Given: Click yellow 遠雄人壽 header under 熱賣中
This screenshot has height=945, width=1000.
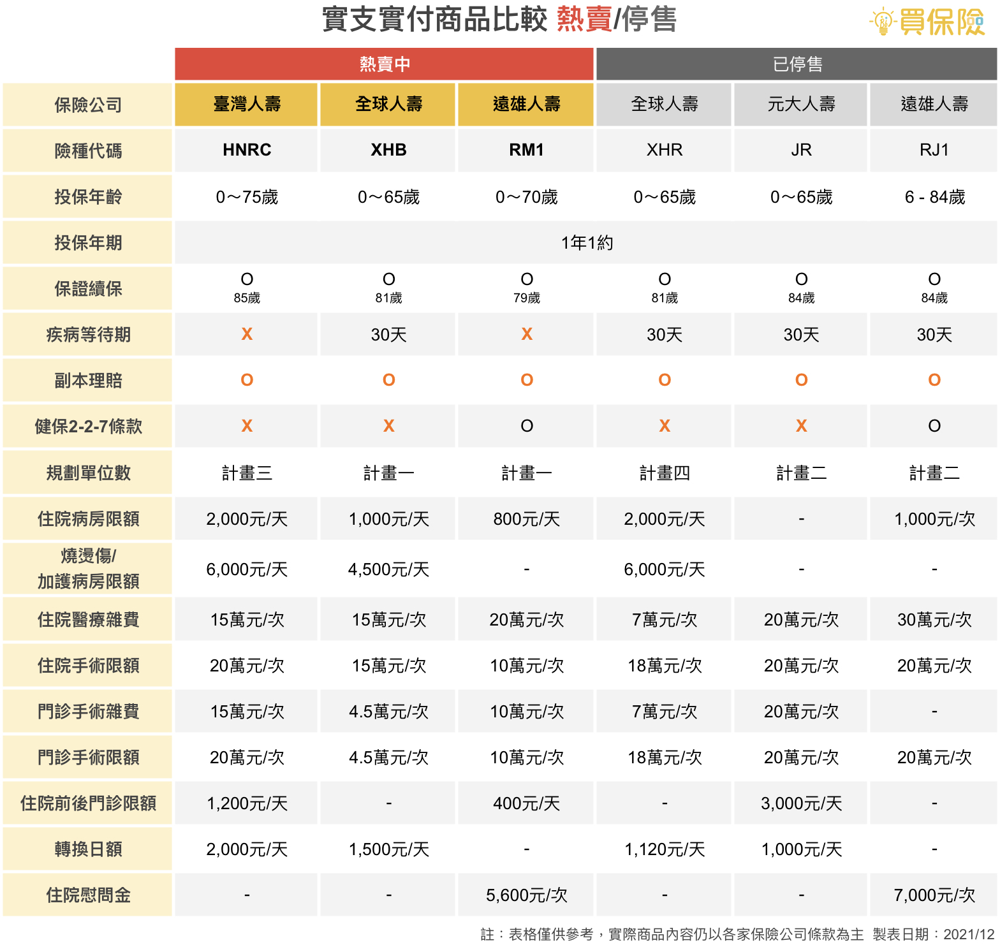Looking at the screenshot, I should 526,104.
